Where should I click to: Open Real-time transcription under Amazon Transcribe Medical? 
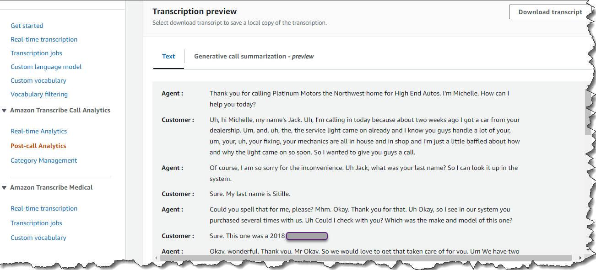(44, 209)
